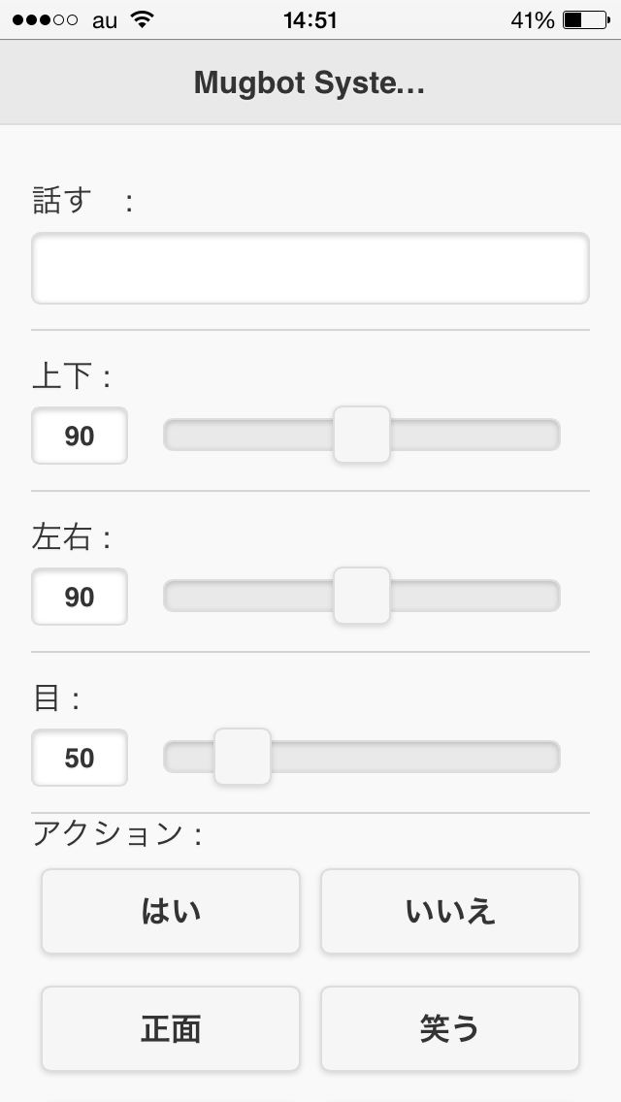The height and width of the screenshot is (1102, 621).
Task: Click the 上下 slider handle
Action: click(x=362, y=435)
